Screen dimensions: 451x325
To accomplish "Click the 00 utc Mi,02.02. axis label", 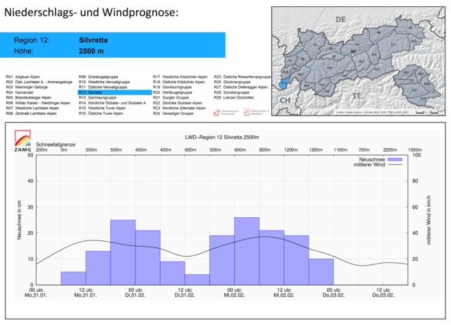I will tap(235, 293).
